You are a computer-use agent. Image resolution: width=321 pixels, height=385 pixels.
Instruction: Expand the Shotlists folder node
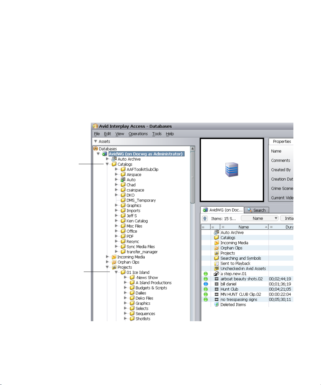125,319
